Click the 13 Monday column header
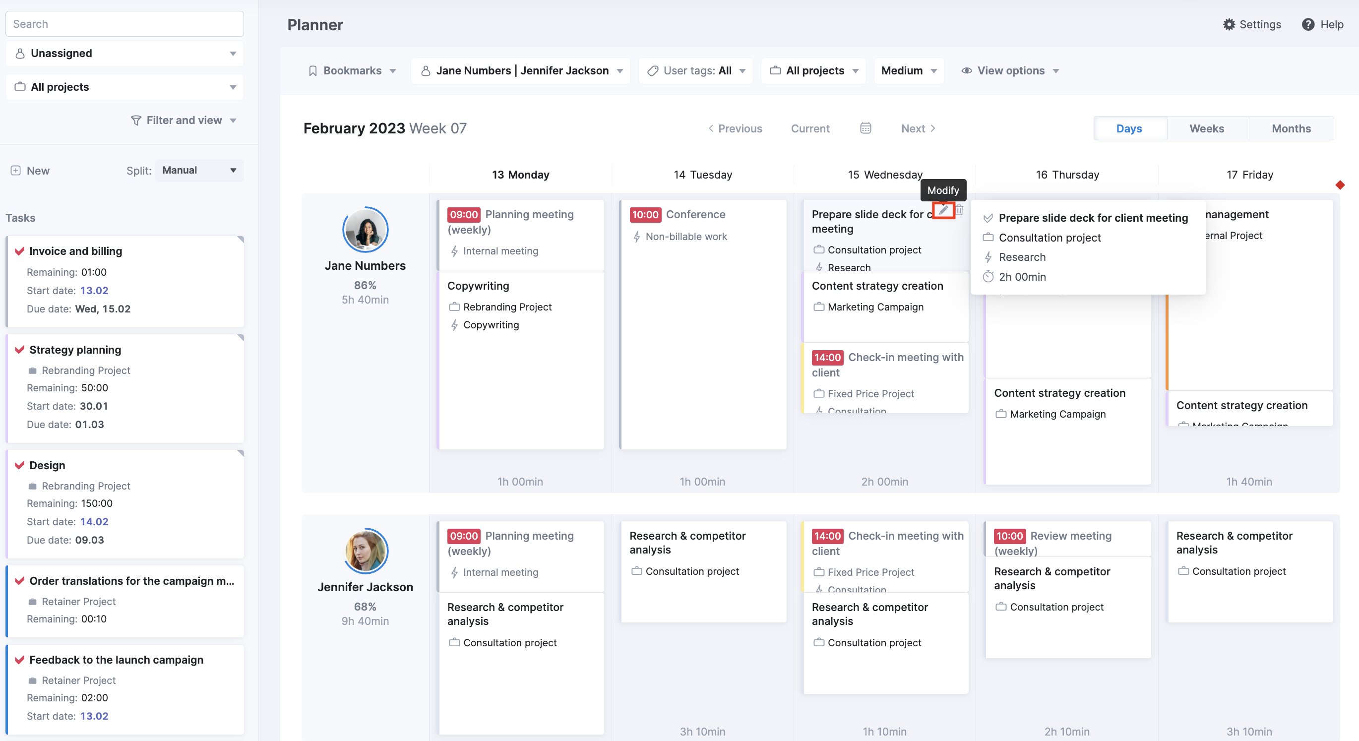The height and width of the screenshot is (741, 1359). [x=521, y=175]
